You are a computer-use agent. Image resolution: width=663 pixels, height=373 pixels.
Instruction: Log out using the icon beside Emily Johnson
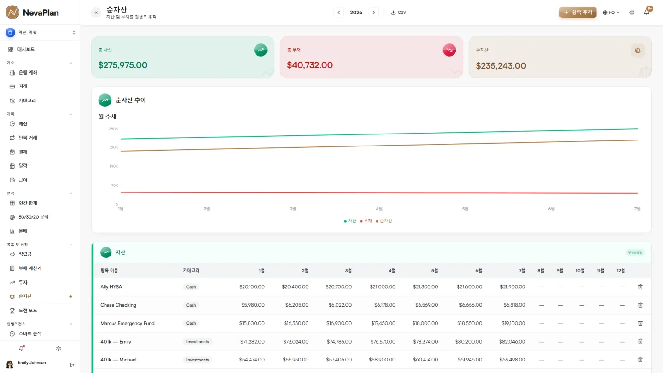(72, 365)
